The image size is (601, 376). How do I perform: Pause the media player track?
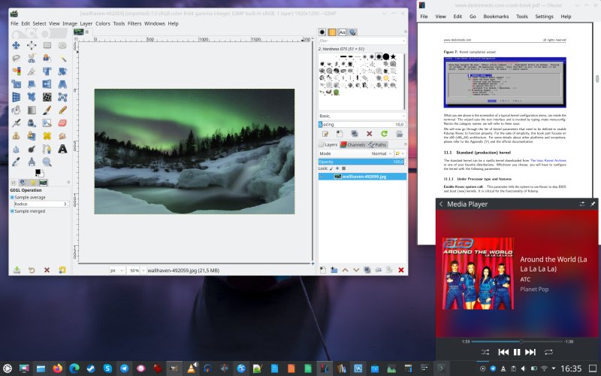coord(517,352)
